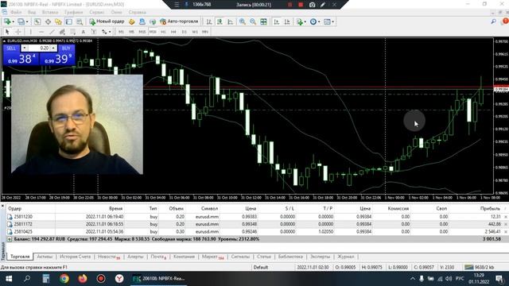The height and width of the screenshot is (286, 509).
Task: Switch timeframe to H1
Action: coord(163,32)
